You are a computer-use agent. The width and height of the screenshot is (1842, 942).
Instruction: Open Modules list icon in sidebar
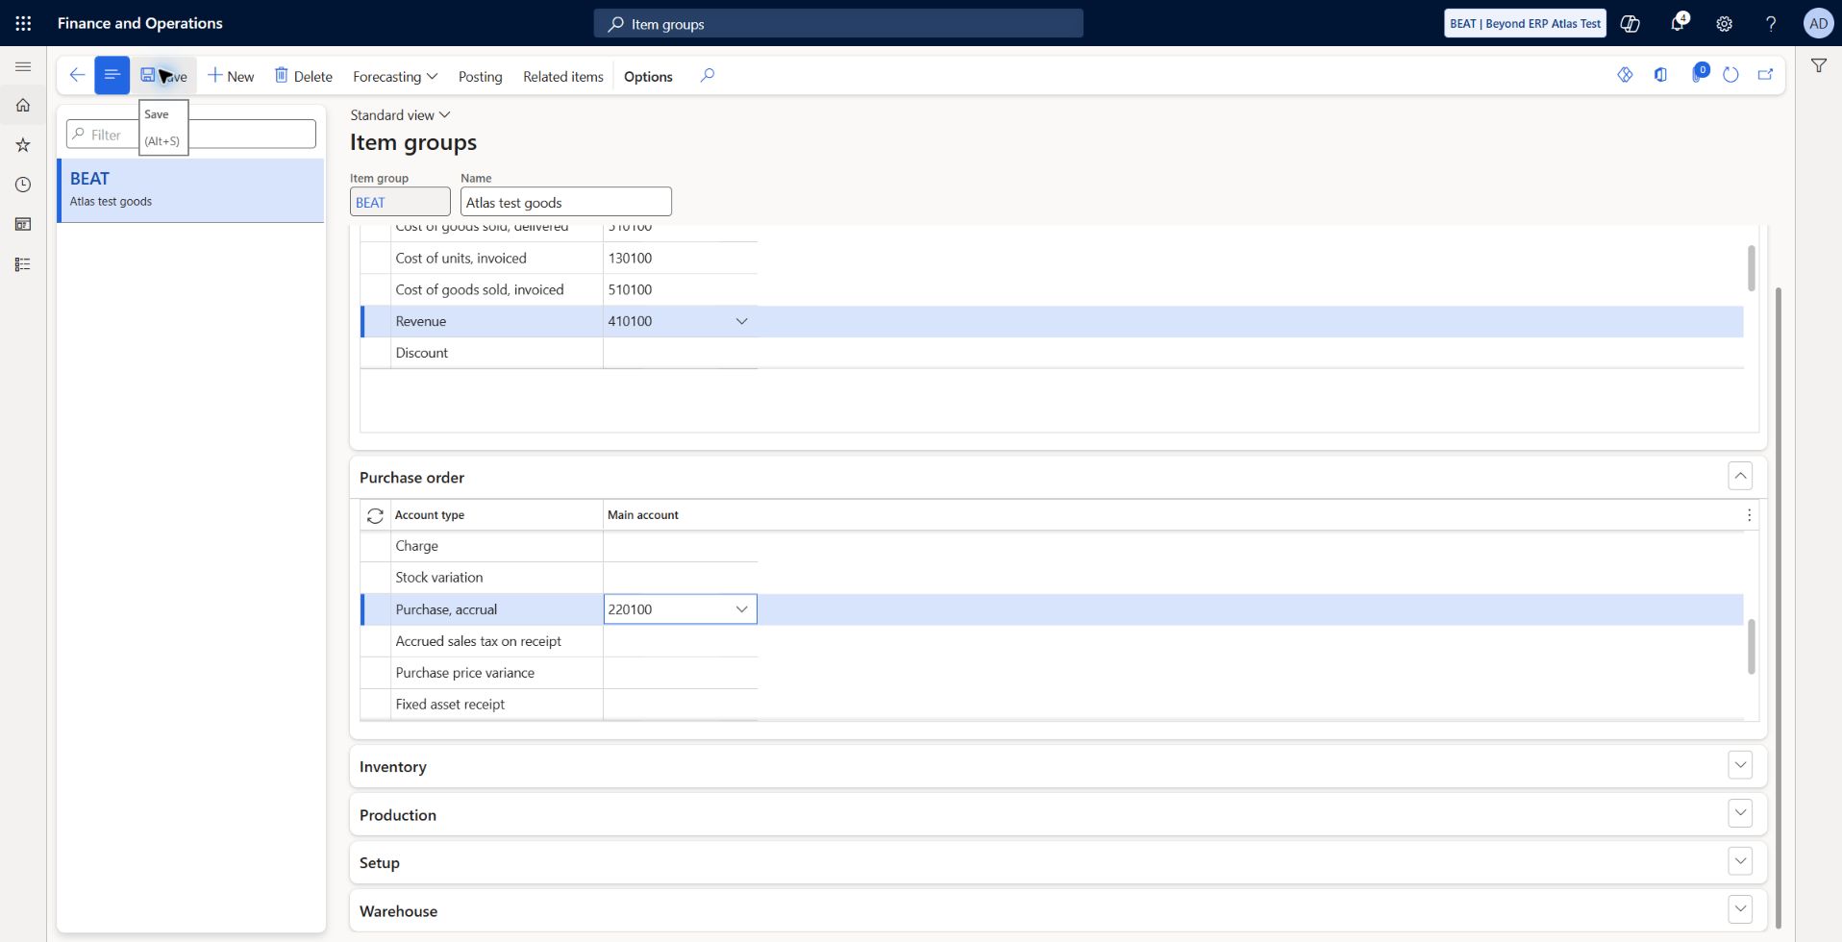coord(23,264)
